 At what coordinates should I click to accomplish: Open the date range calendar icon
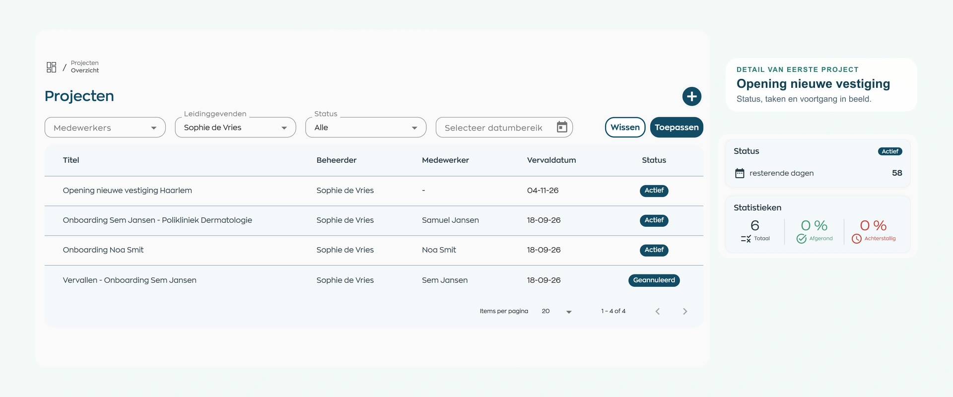coord(562,127)
